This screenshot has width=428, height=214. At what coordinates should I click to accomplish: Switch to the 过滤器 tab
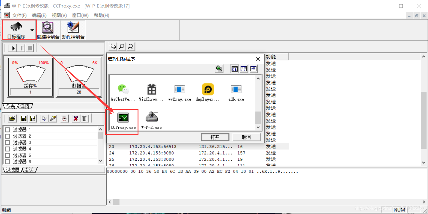coord(13,170)
